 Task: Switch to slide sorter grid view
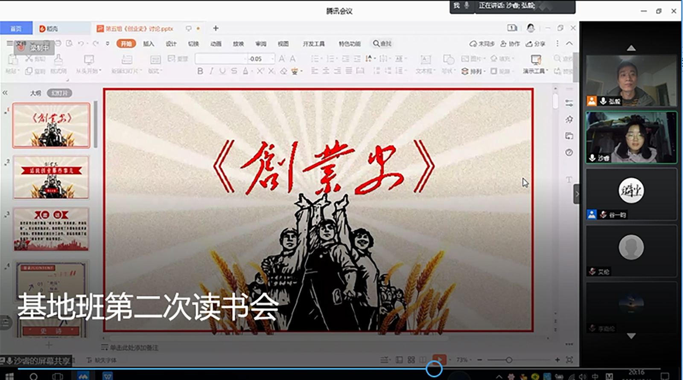point(411,360)
